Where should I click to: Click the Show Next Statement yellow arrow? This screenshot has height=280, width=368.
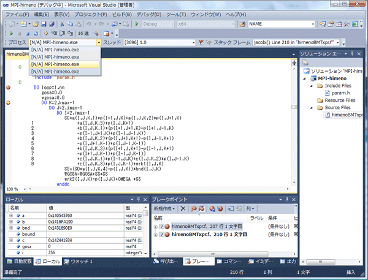tap(46, 34)
